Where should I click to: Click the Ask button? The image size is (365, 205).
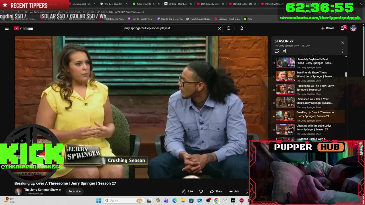(x=234, y=191)
